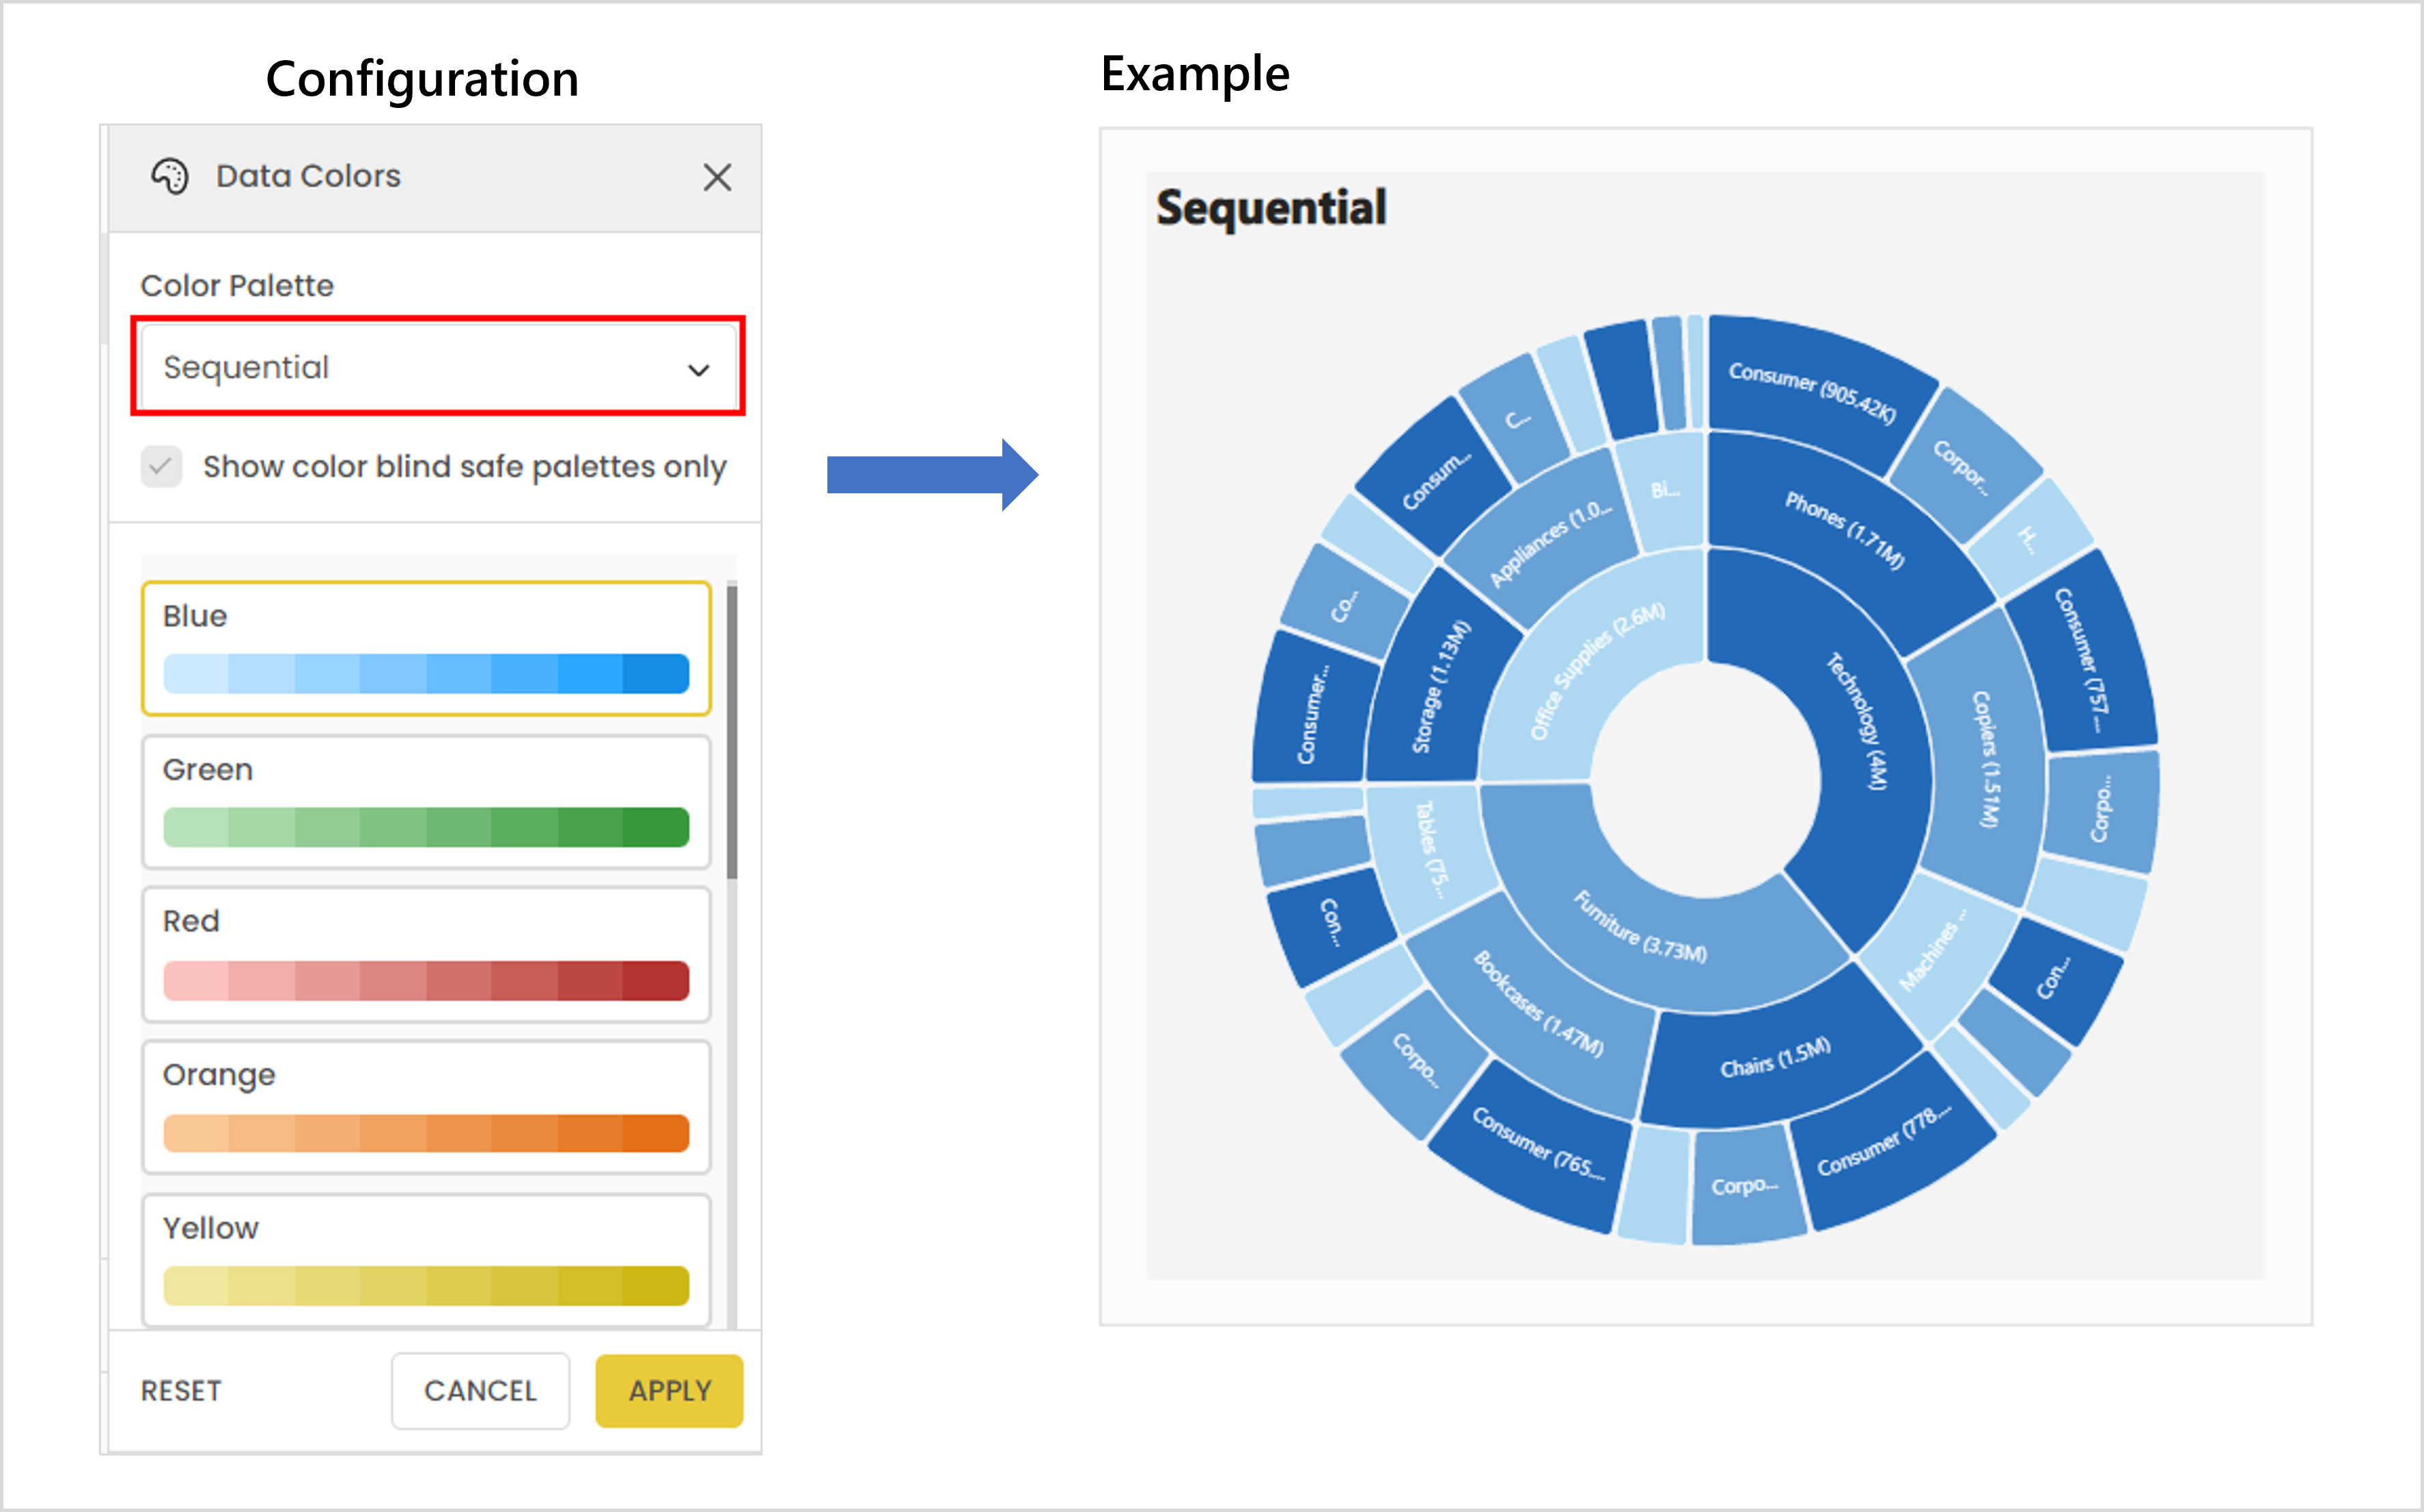The image size is (2424, 1512).
Task: Click the RESET button
Action: (181, 1390)
